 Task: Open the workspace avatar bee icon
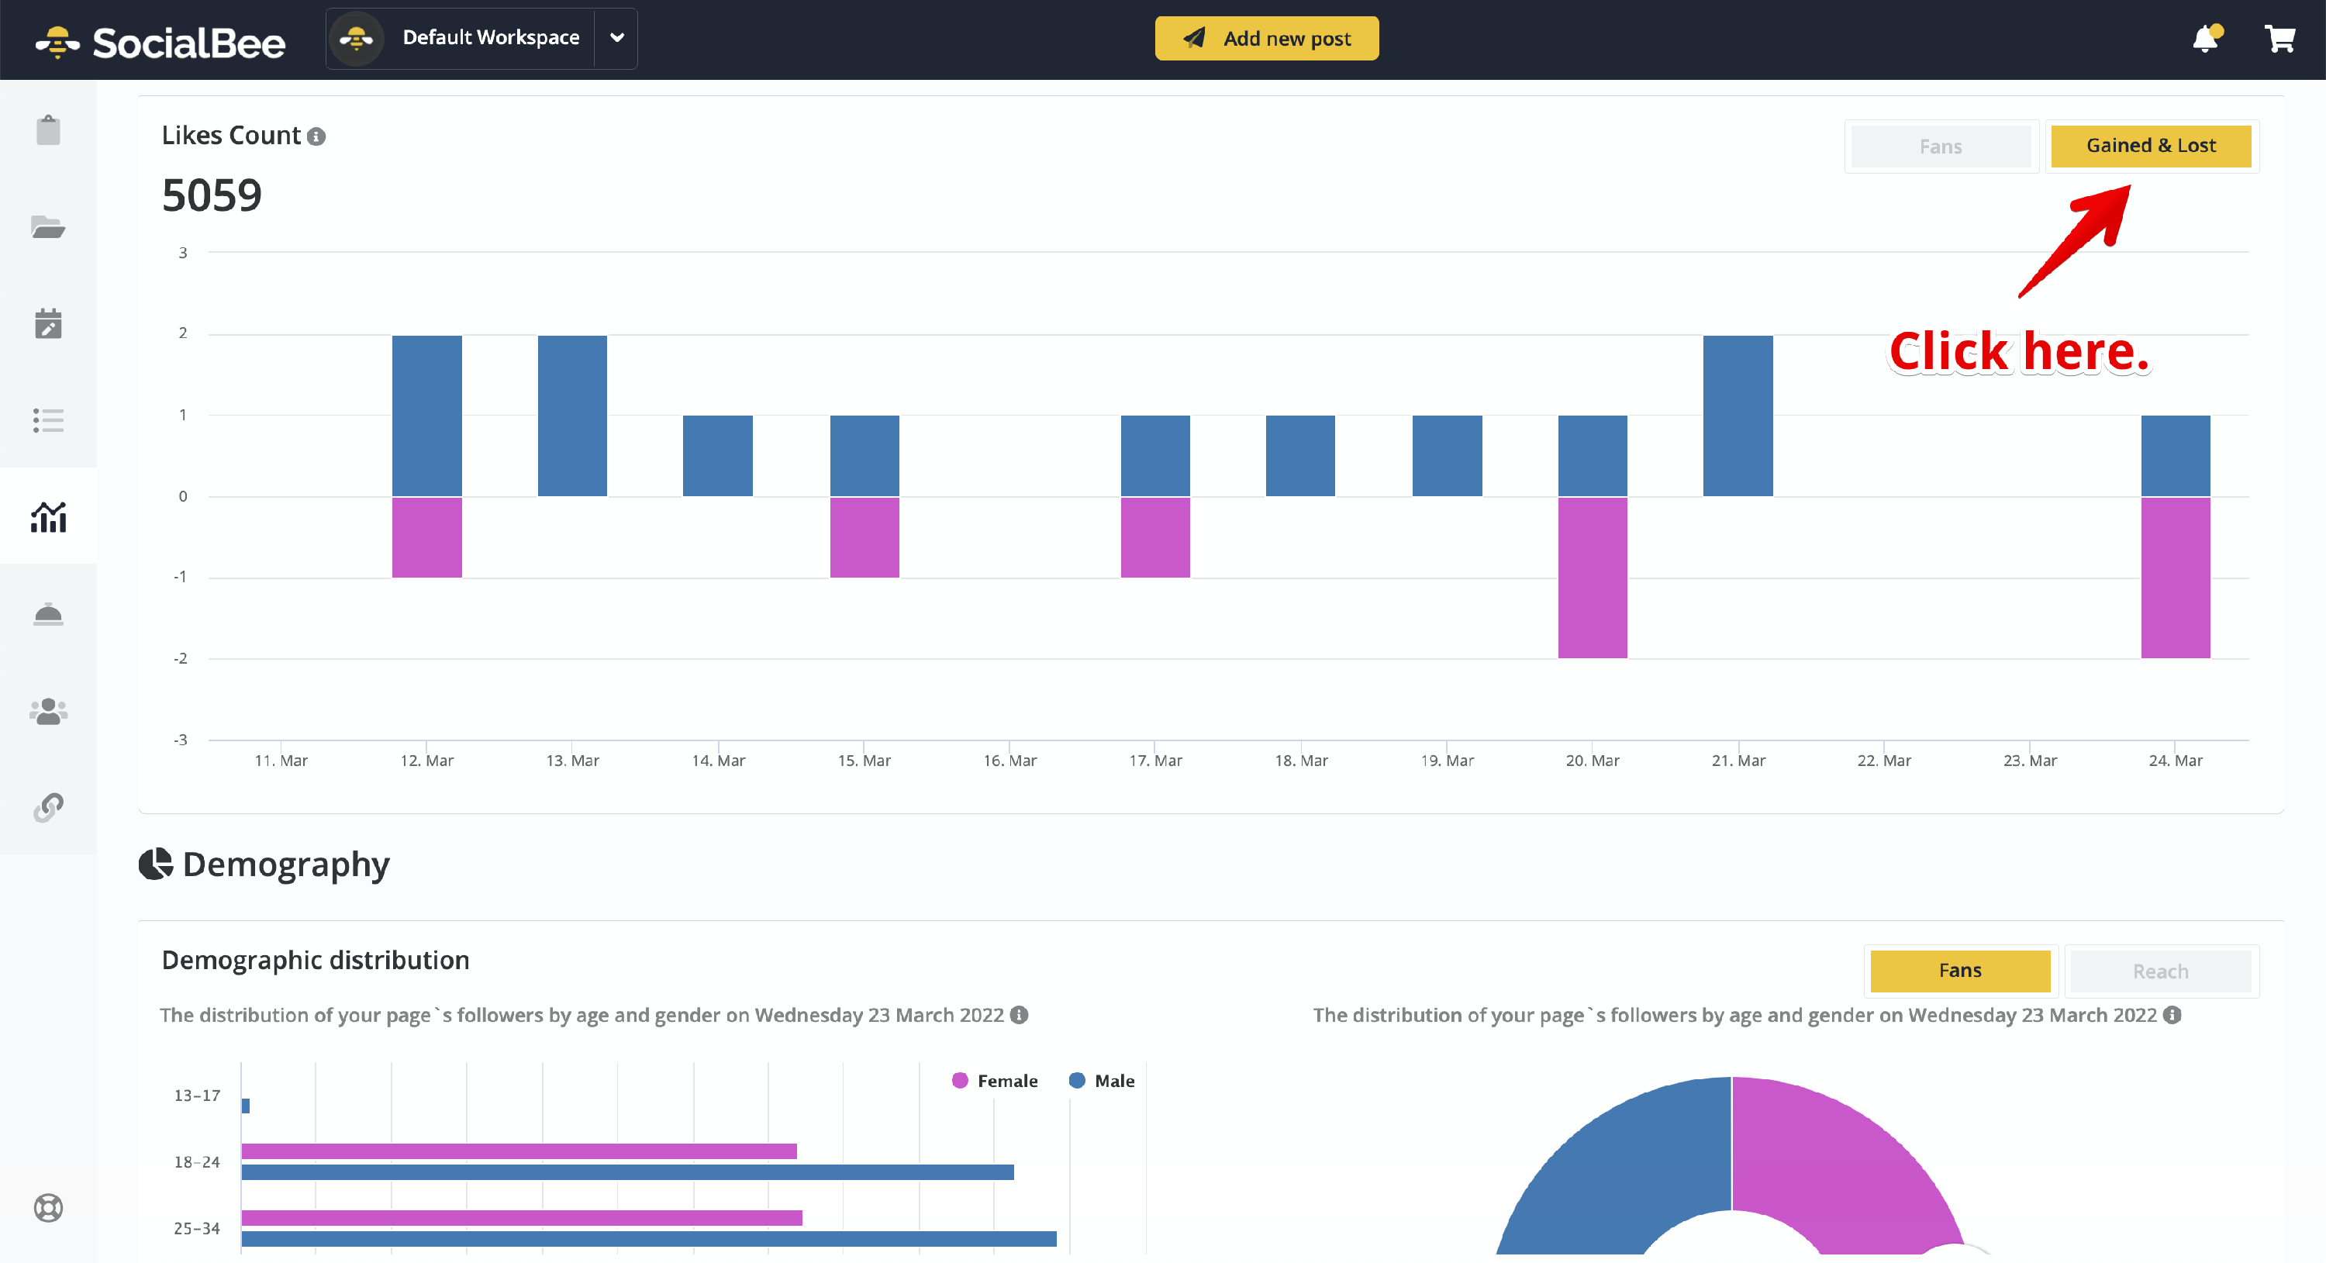(357, 38)
